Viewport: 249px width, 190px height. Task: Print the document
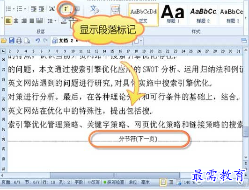coord(19,41)
